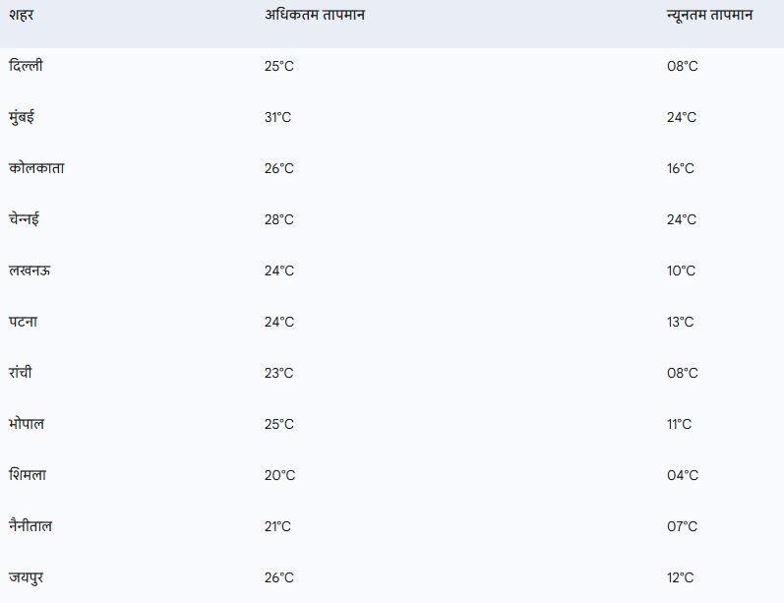Select नैनीताल's minimum temperature 07°C
Viewport: 784px width, 603px height.
pyautogui.click(x=682, y=526)
